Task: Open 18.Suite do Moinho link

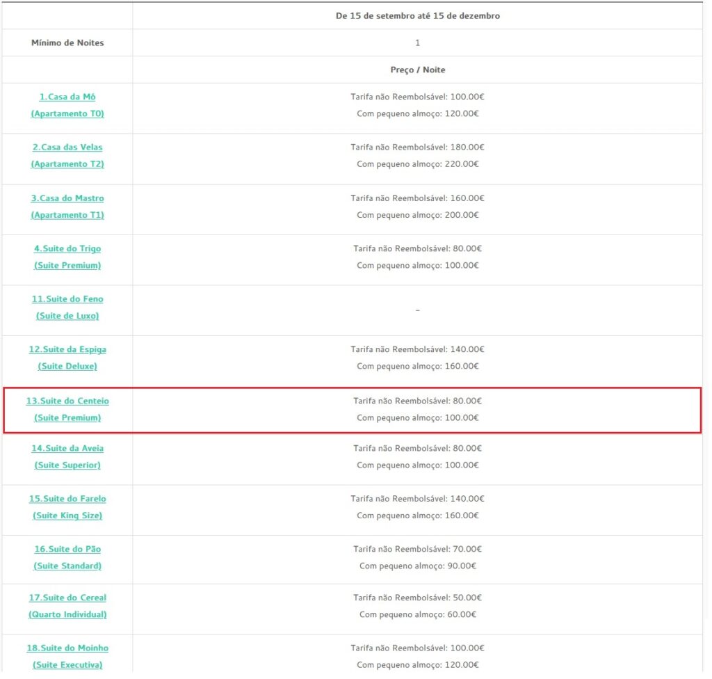Action: [67, 648]
